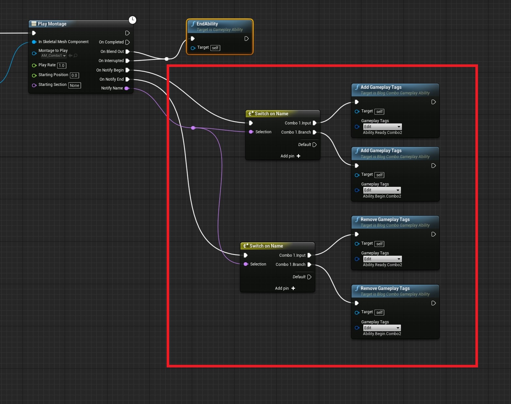
Task: Click the On Completed execution pin
Action: (127, 42)
